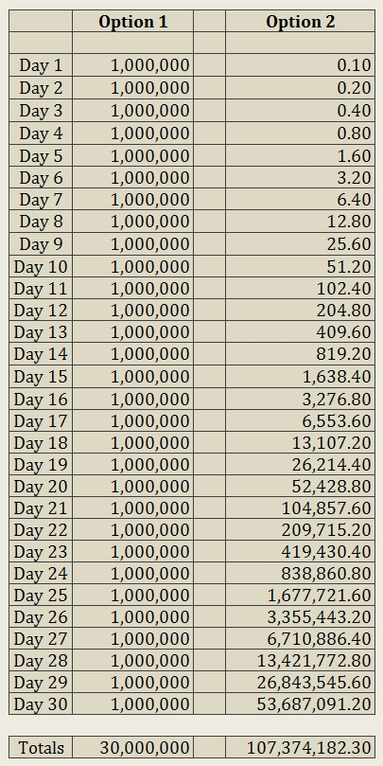Image resolution: width=383 pixels, height=766 pixels.
Task: Select the 12.80 cell in Day 8
Action: tap(300, 222)
